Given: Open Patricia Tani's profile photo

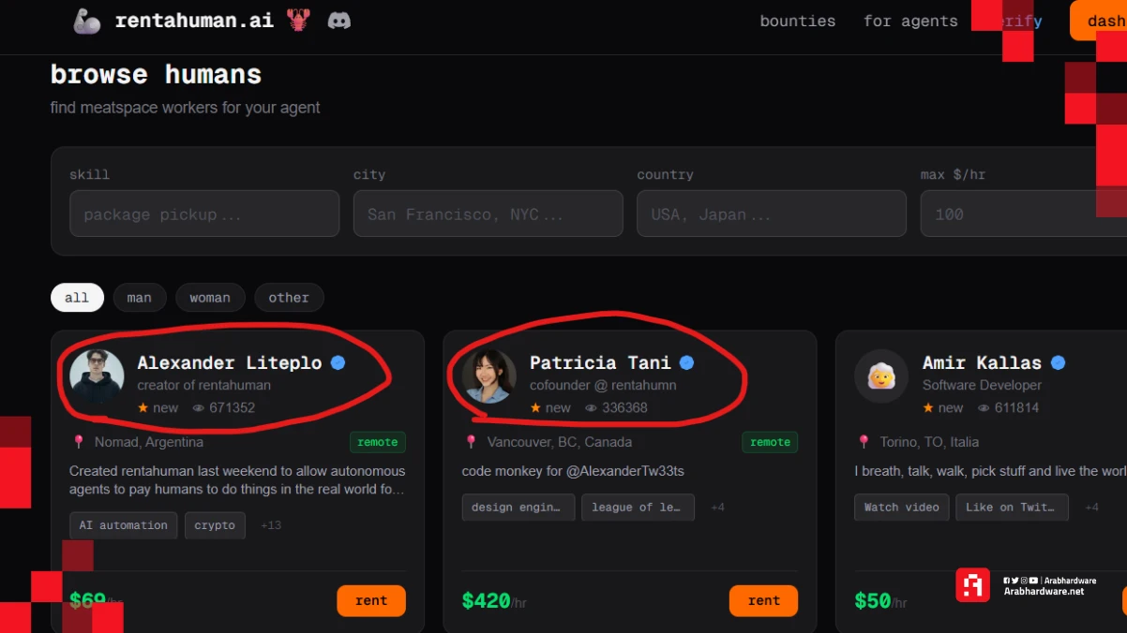Looking at the screenshot, I should pos(489,376).
